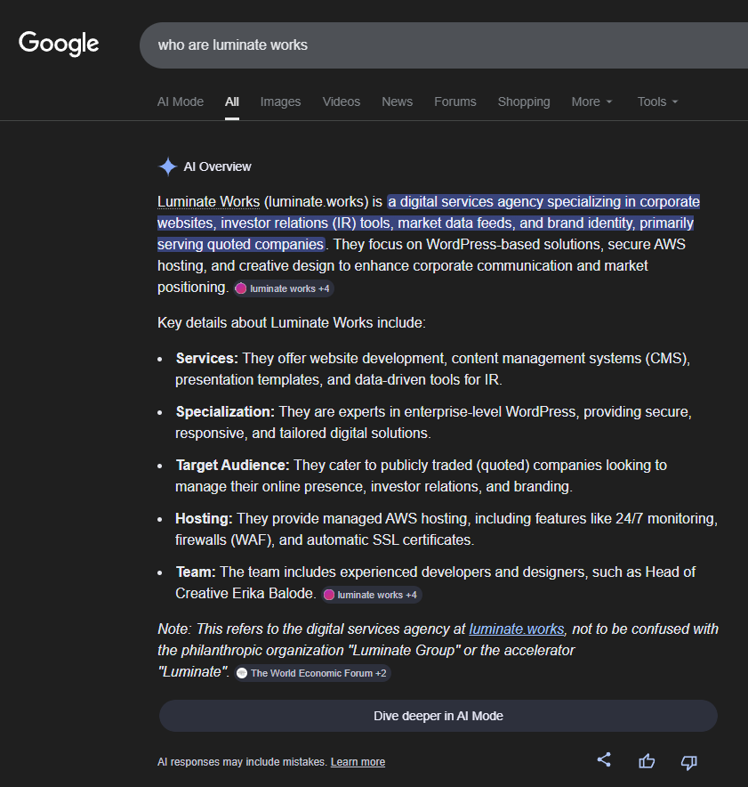Open the Videos tab
This screenshot has height=787, width=748.
342,101
